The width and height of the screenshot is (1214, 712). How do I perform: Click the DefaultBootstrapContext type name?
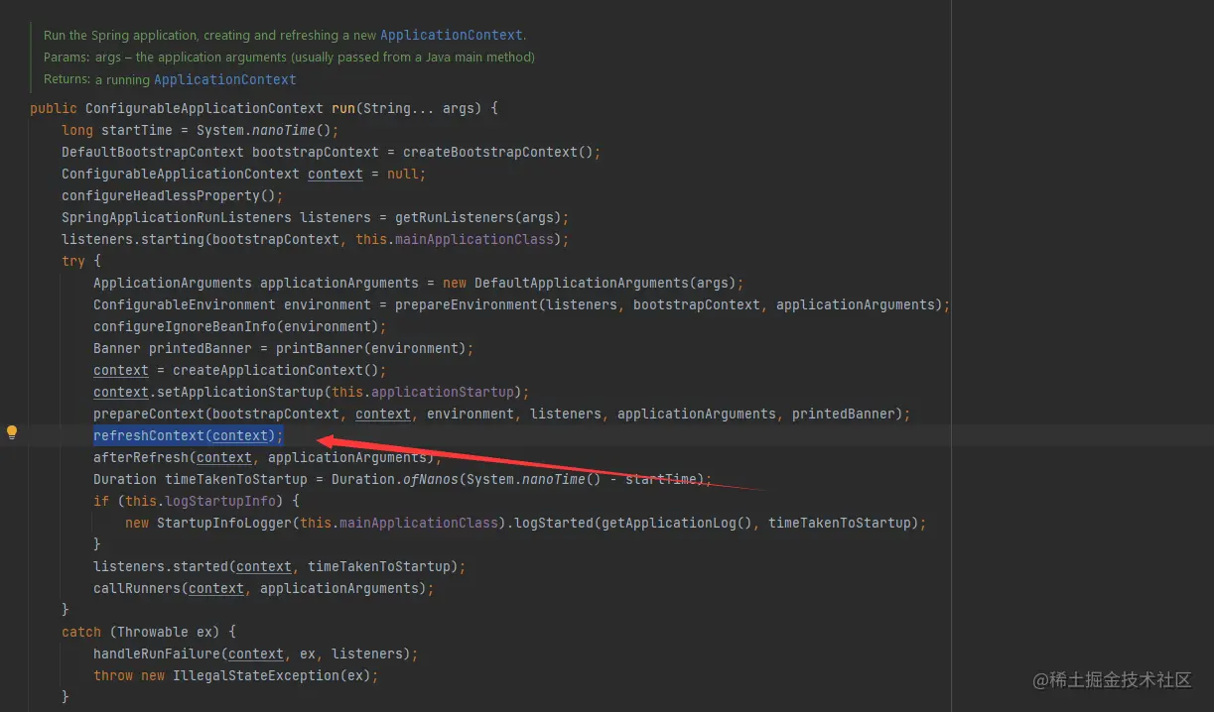[153, 152]
